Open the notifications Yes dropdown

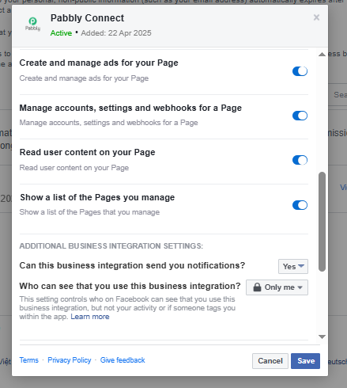point(293,267)
